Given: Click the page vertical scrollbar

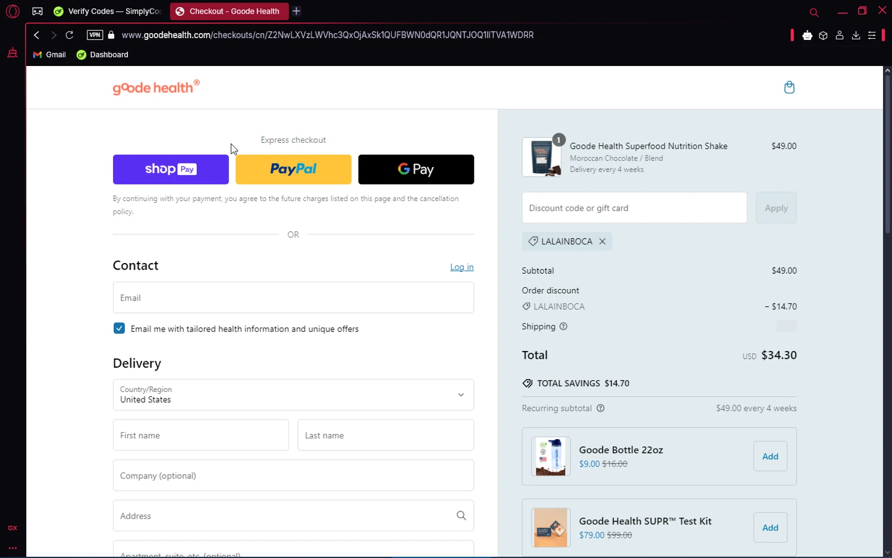Looking at the screenshot, I should (x=887, y=153).
